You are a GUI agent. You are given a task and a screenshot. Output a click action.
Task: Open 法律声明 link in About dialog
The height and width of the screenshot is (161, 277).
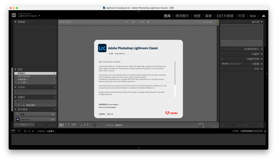[102, 114]
